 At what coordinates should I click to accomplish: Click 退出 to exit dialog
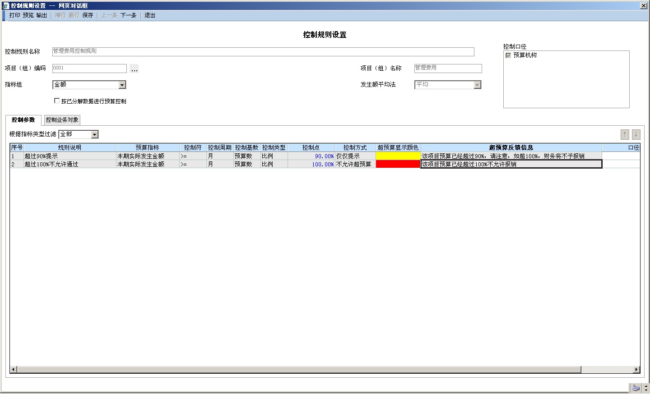pyautogui.click(x=150, y=15)
